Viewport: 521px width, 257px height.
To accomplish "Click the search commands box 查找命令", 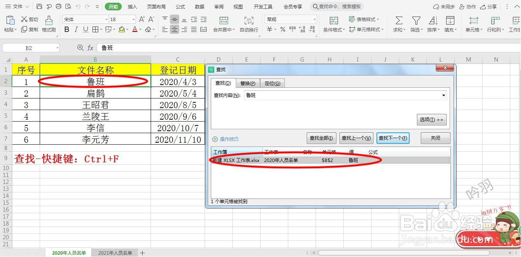I will [x=337, y=7].
